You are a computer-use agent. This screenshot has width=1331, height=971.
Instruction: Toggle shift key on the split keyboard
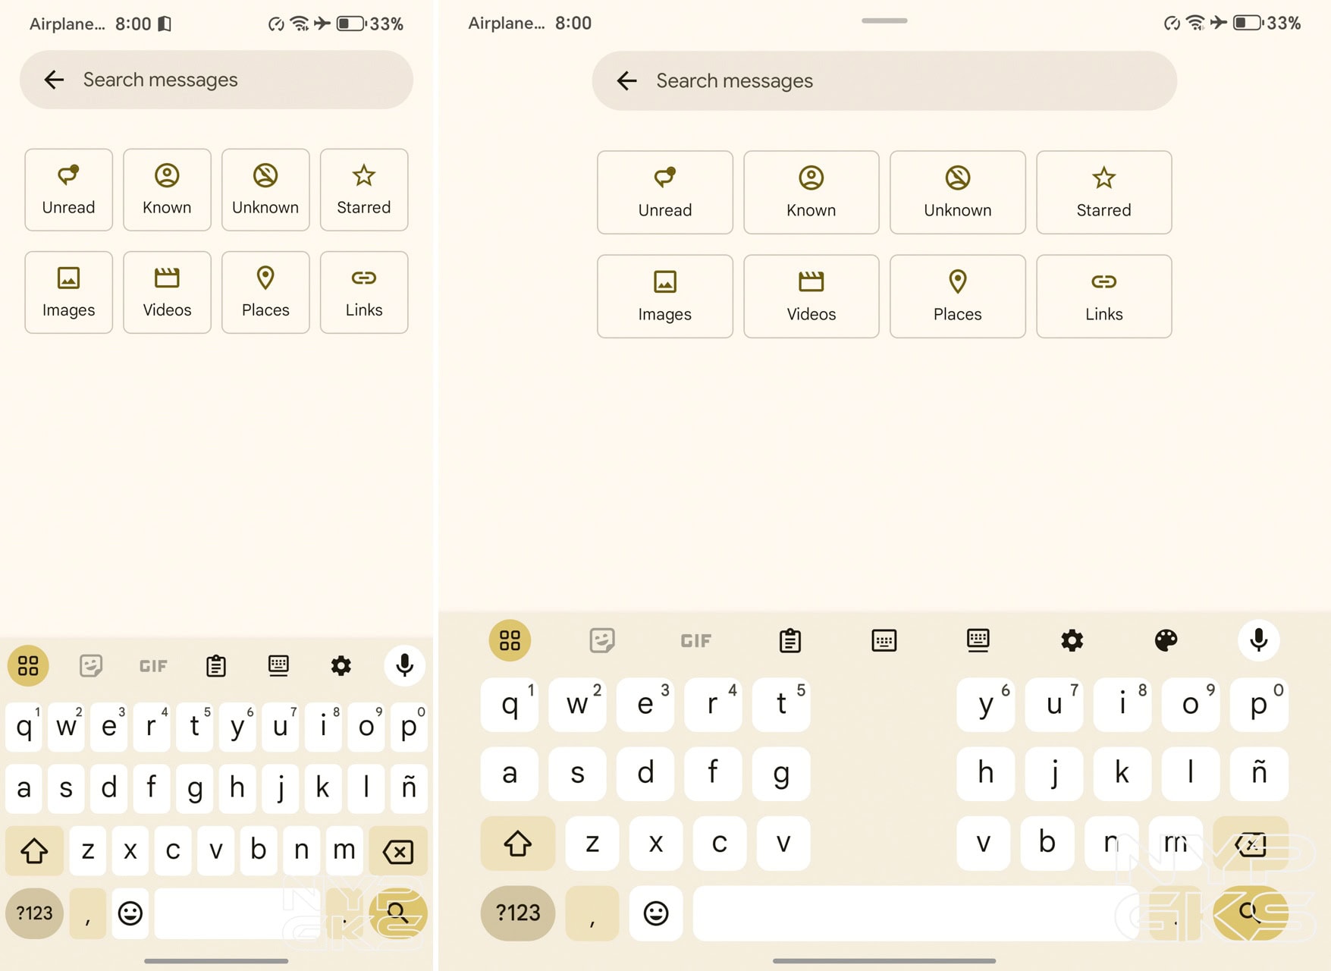[518, 843]
